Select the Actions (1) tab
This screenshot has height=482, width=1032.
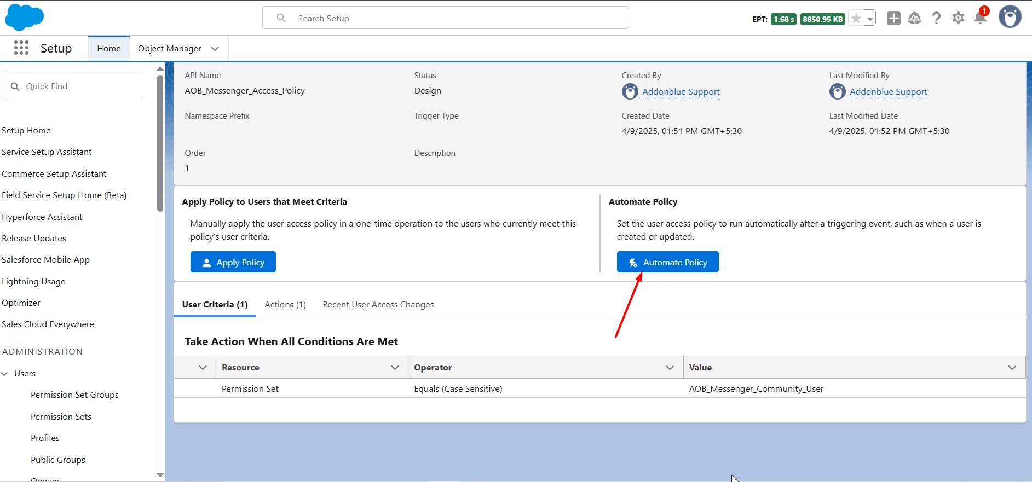pos(285,305)
